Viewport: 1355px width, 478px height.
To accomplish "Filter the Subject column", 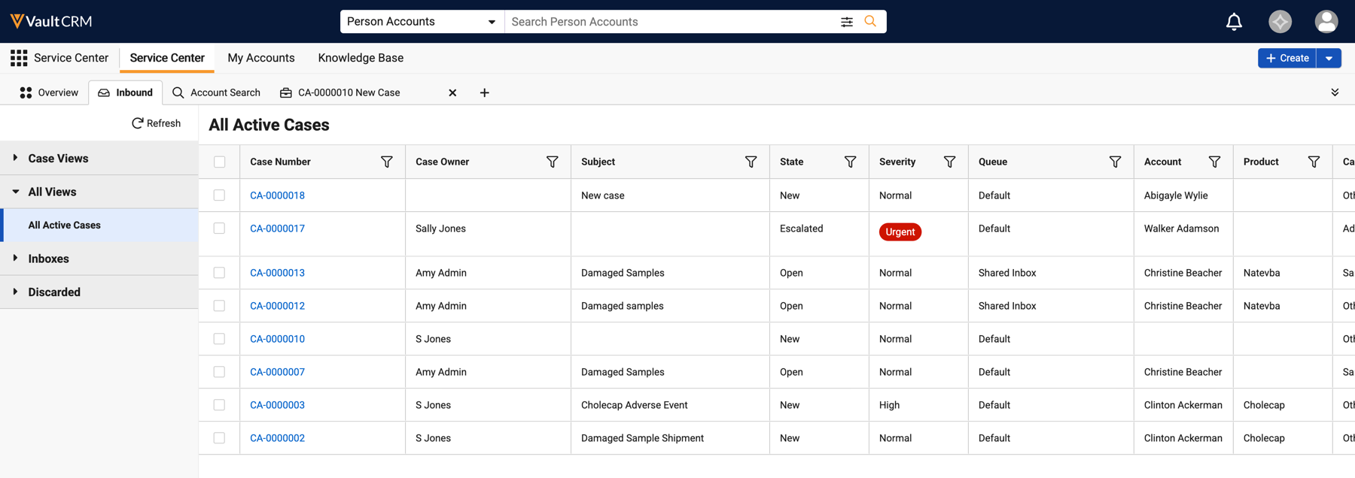I will point(751,162).
